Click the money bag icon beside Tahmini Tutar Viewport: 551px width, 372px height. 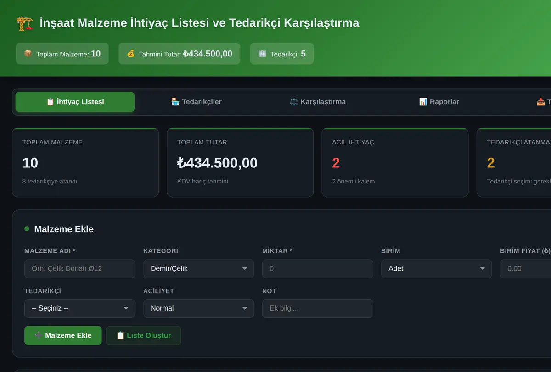coord(131,54)
